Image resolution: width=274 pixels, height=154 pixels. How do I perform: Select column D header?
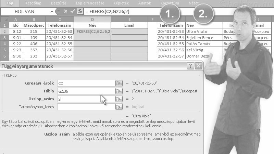click(92, 20)
